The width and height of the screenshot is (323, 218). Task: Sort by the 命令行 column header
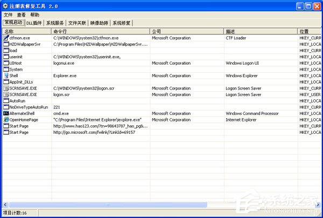point(101,31)
